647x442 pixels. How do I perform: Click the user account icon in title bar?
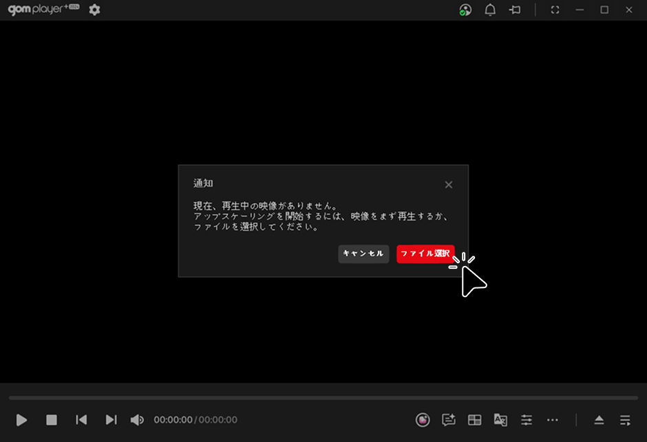(466, 10)
